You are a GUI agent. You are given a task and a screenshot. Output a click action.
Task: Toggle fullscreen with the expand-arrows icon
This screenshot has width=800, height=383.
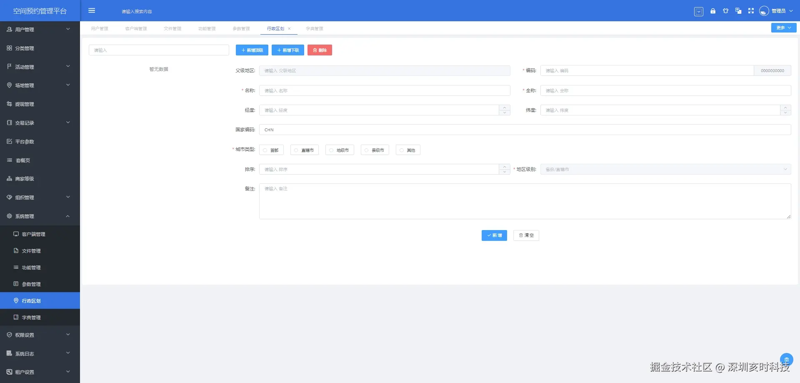coord(751,11)
